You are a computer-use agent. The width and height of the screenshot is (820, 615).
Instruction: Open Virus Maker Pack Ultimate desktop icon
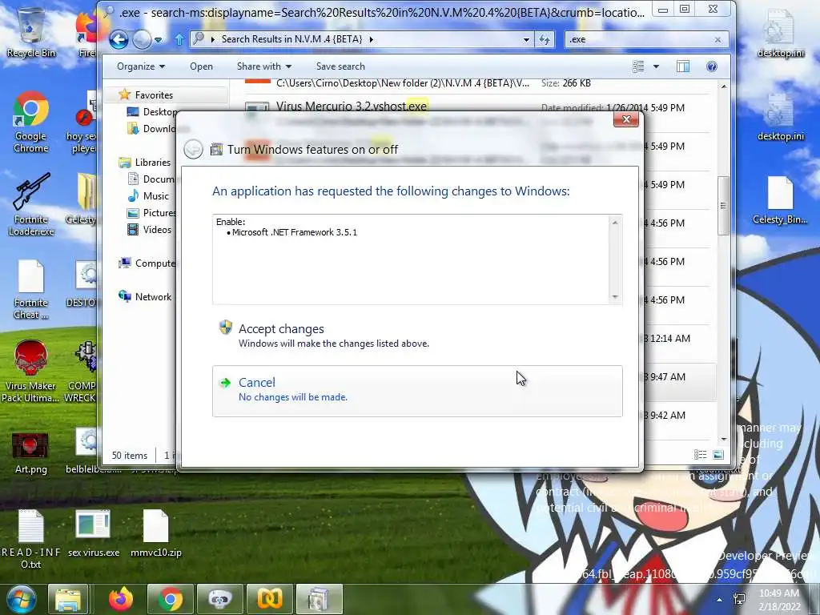[x=30, y=372]
